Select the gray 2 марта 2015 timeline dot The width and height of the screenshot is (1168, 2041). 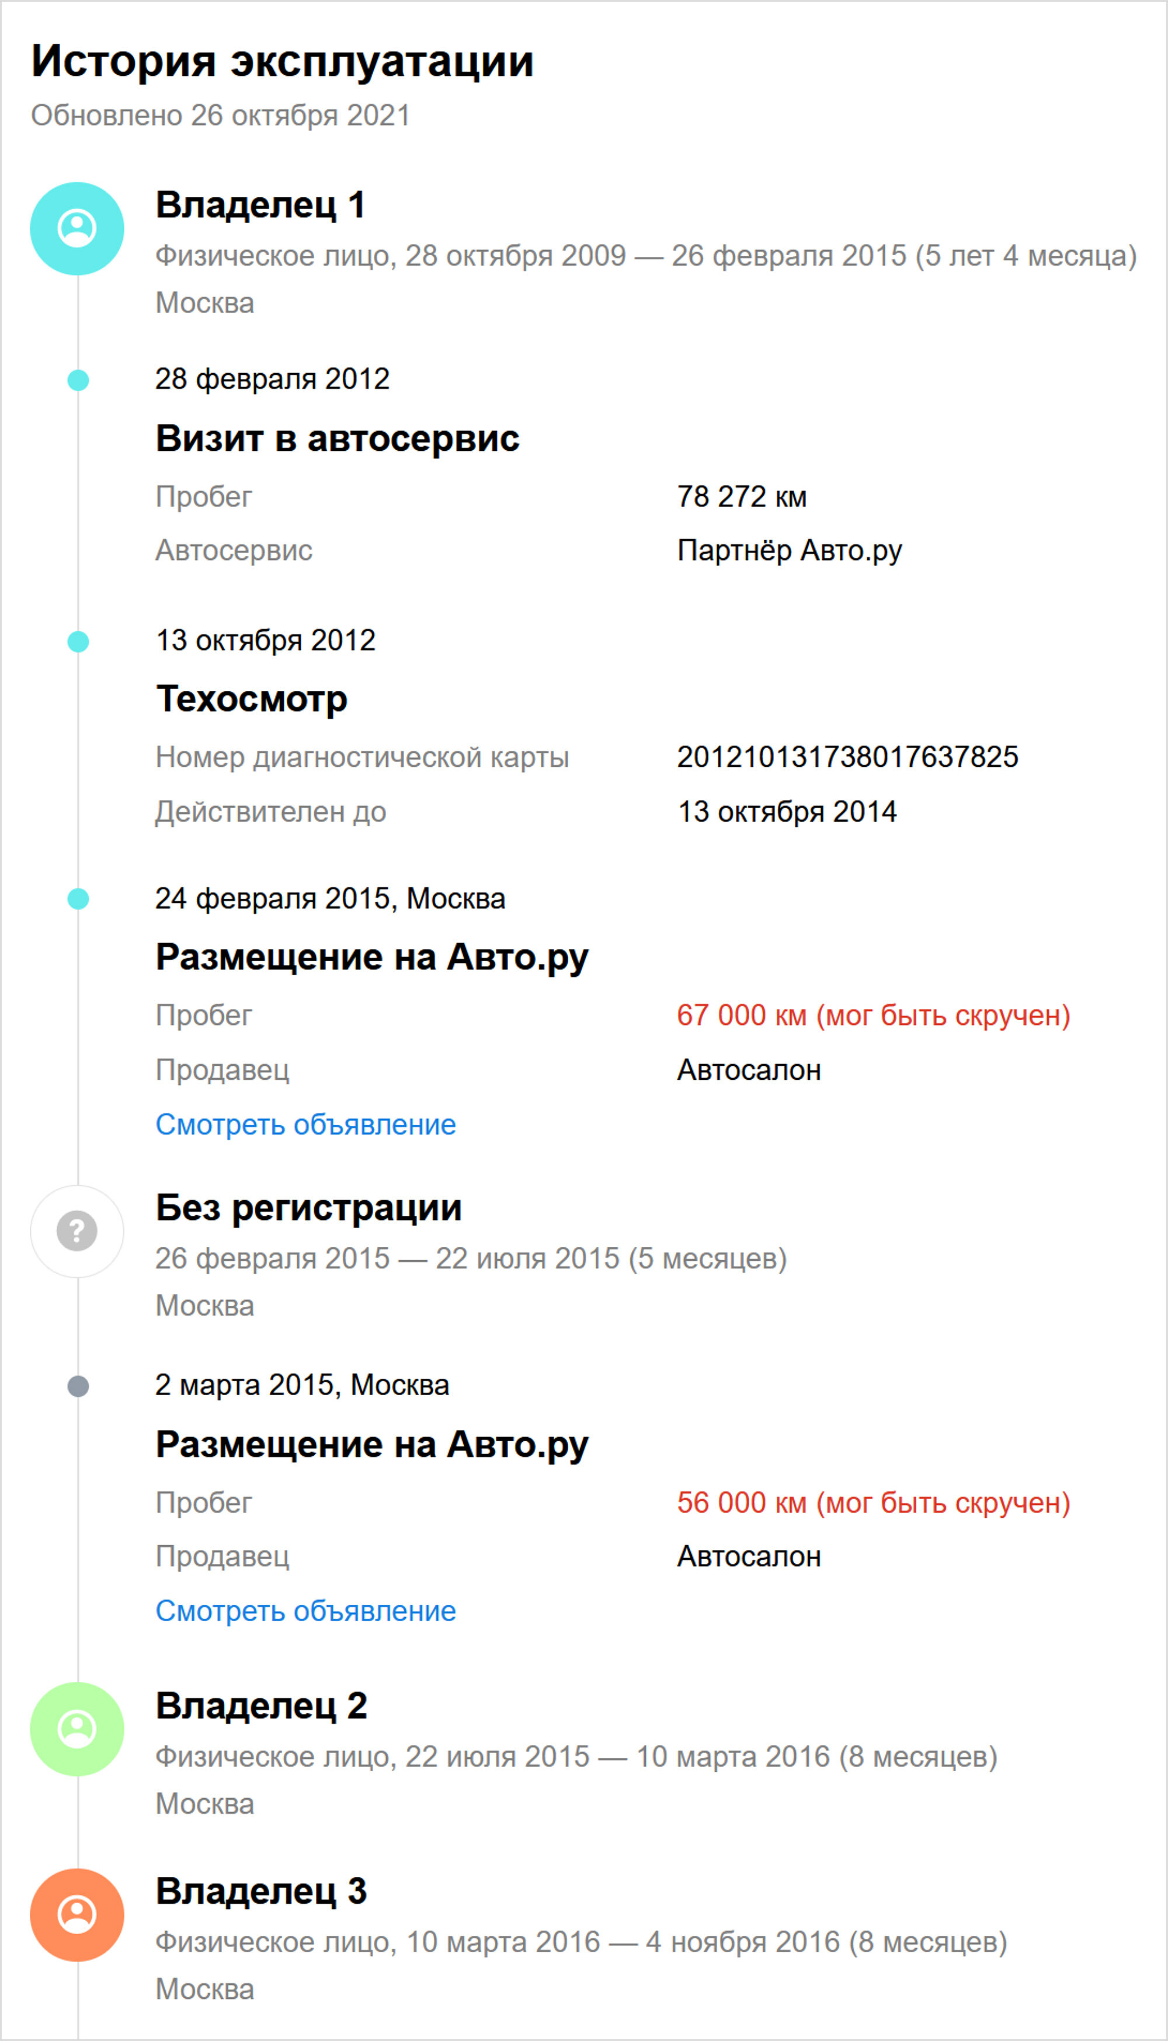click(x=78, y=1386)
